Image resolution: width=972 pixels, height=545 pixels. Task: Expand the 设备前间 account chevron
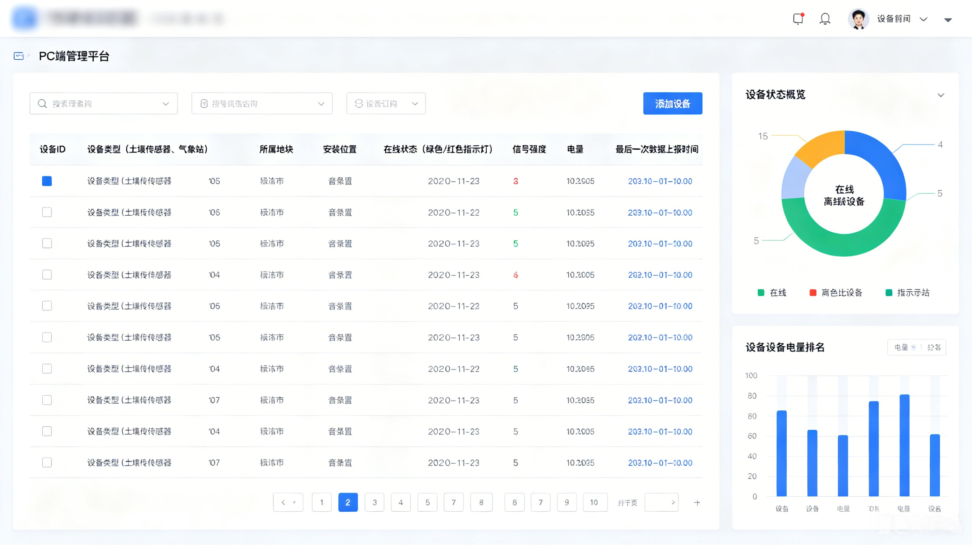coord(923,19)
